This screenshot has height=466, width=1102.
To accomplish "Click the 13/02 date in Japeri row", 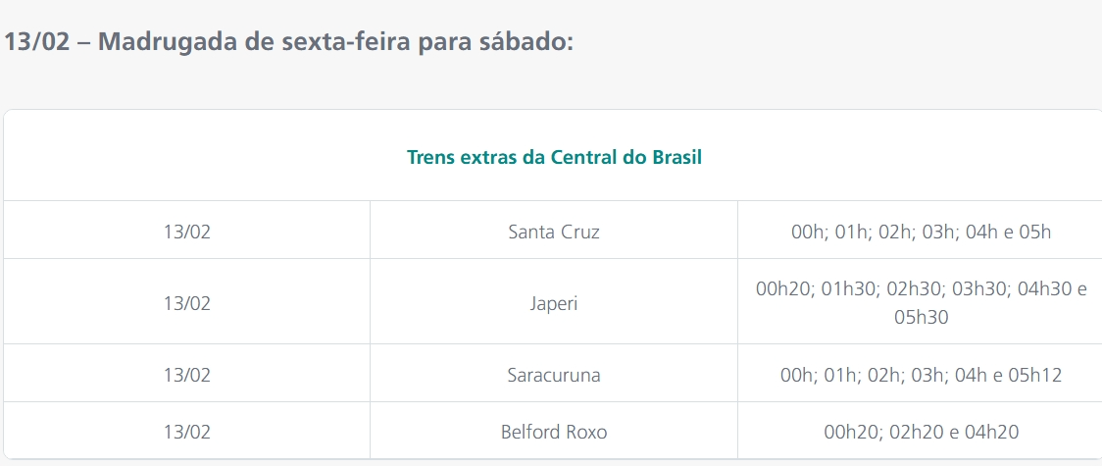I will (x=187, y=303).
